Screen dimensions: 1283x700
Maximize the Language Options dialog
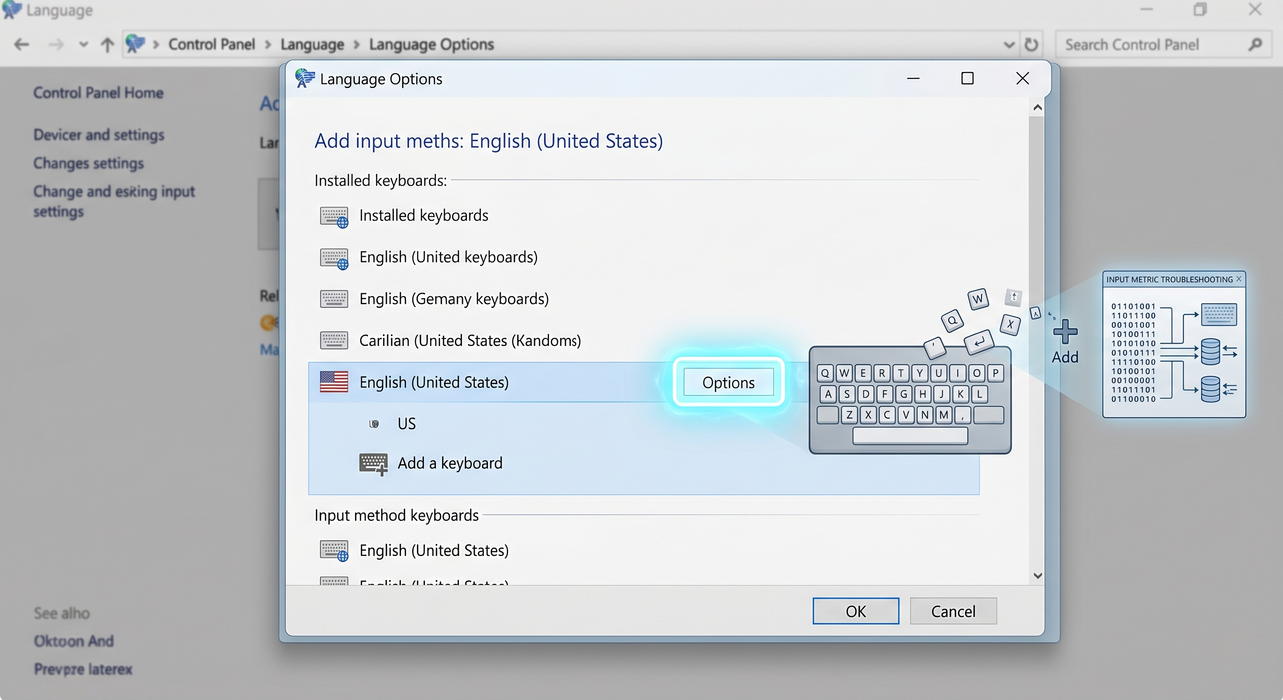click(x=967, y=78)
